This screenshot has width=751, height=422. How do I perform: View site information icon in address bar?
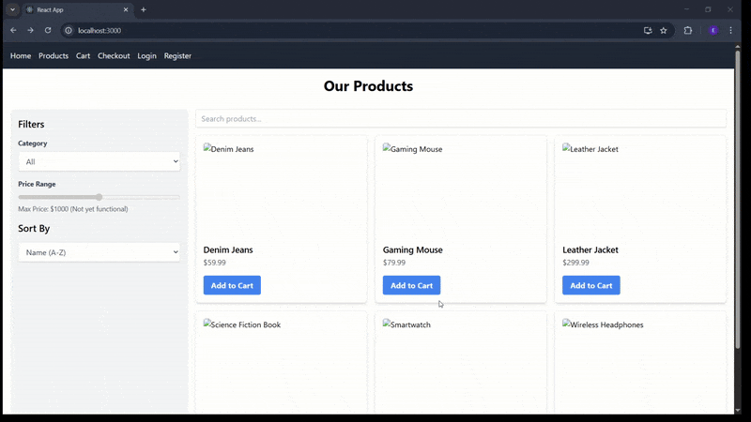click(69, 30)
